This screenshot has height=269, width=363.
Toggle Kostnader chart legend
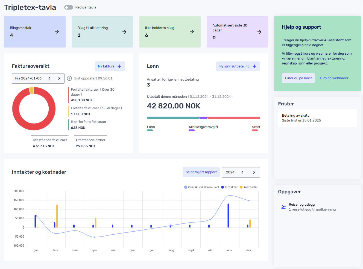pos(248,187)
